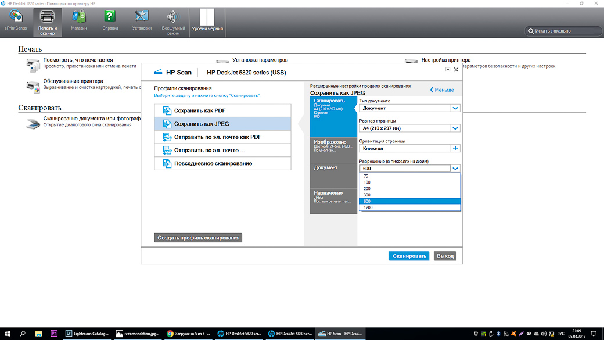Check Уровни чернил ink levels

tap(207, 20)
